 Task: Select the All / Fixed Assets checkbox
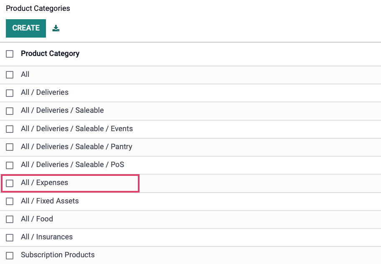(10, 201)
